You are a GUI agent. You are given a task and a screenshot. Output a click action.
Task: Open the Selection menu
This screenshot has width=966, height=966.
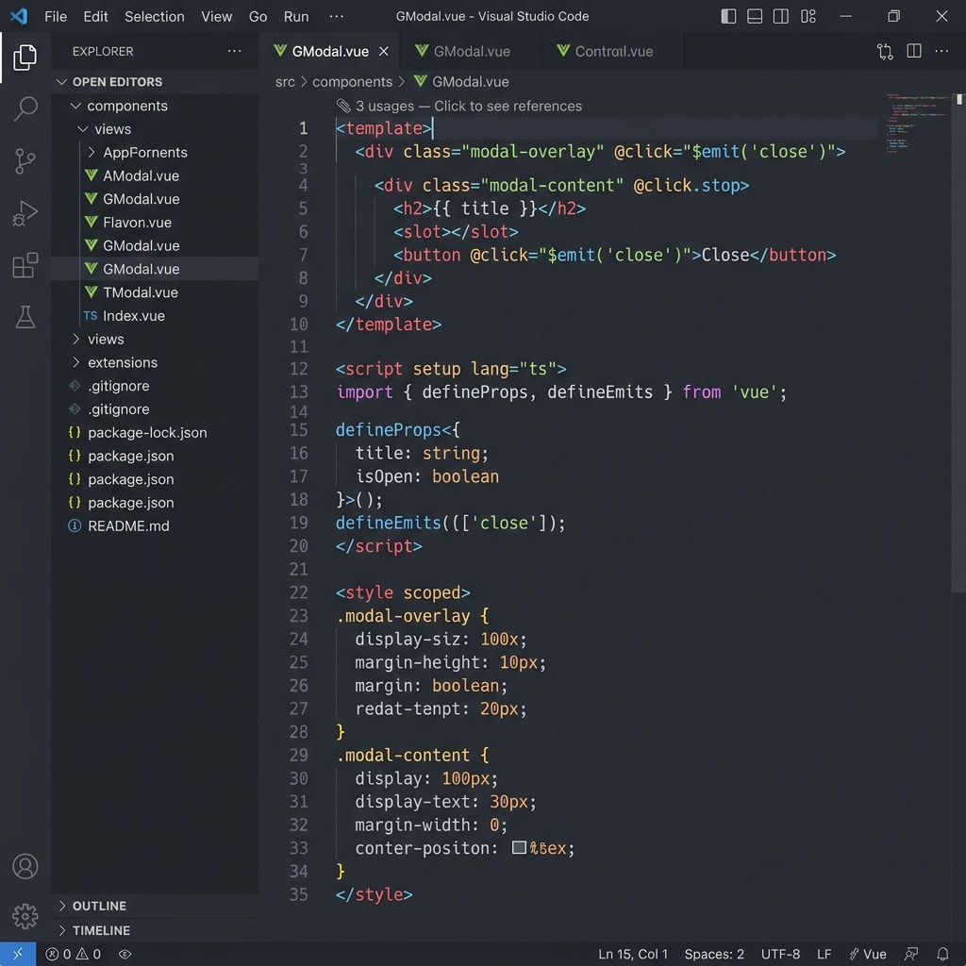154,17
